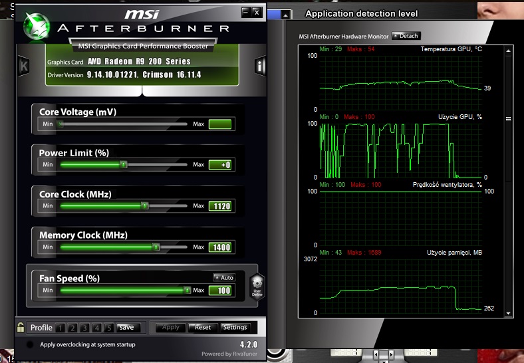
Task: Adjust the Power Limit slider handle
Action: (124, 164)
